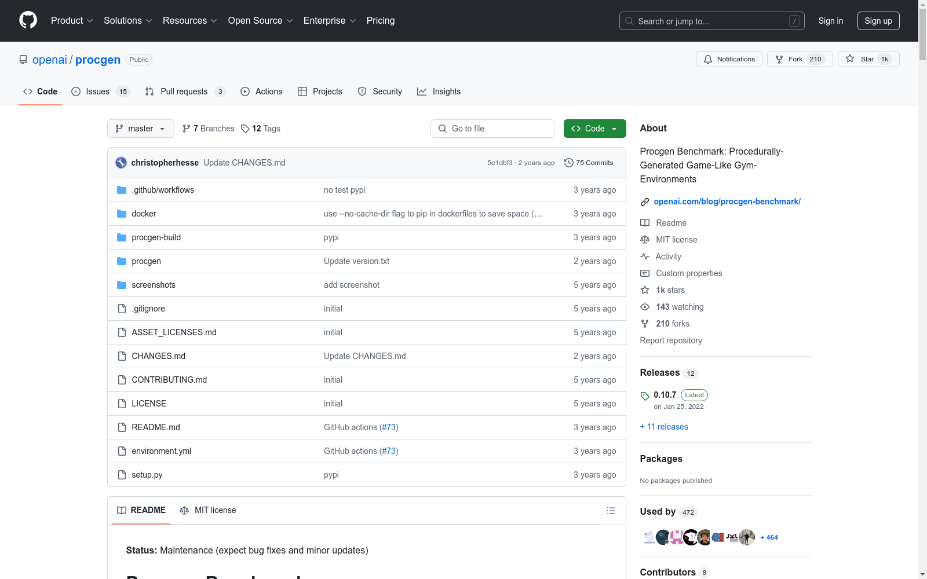Viewport: 927px width, 579px height.
Task: Click the Used by avatars thumbnail row
Action: pyautogui.click(x=699, y=537)
